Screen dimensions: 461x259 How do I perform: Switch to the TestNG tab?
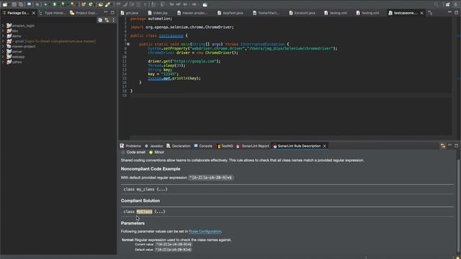(225, 146)
